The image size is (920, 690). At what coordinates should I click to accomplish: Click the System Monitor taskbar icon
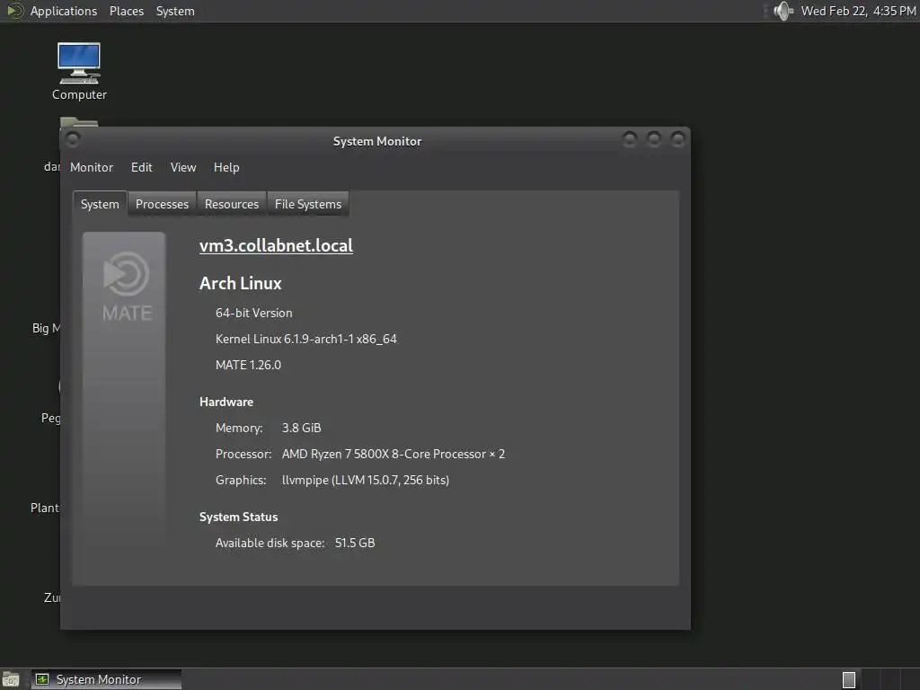(42, 679)
